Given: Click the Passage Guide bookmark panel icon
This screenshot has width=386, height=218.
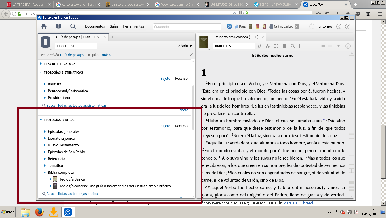Looking at the screenshot, I should pos(45,42).
